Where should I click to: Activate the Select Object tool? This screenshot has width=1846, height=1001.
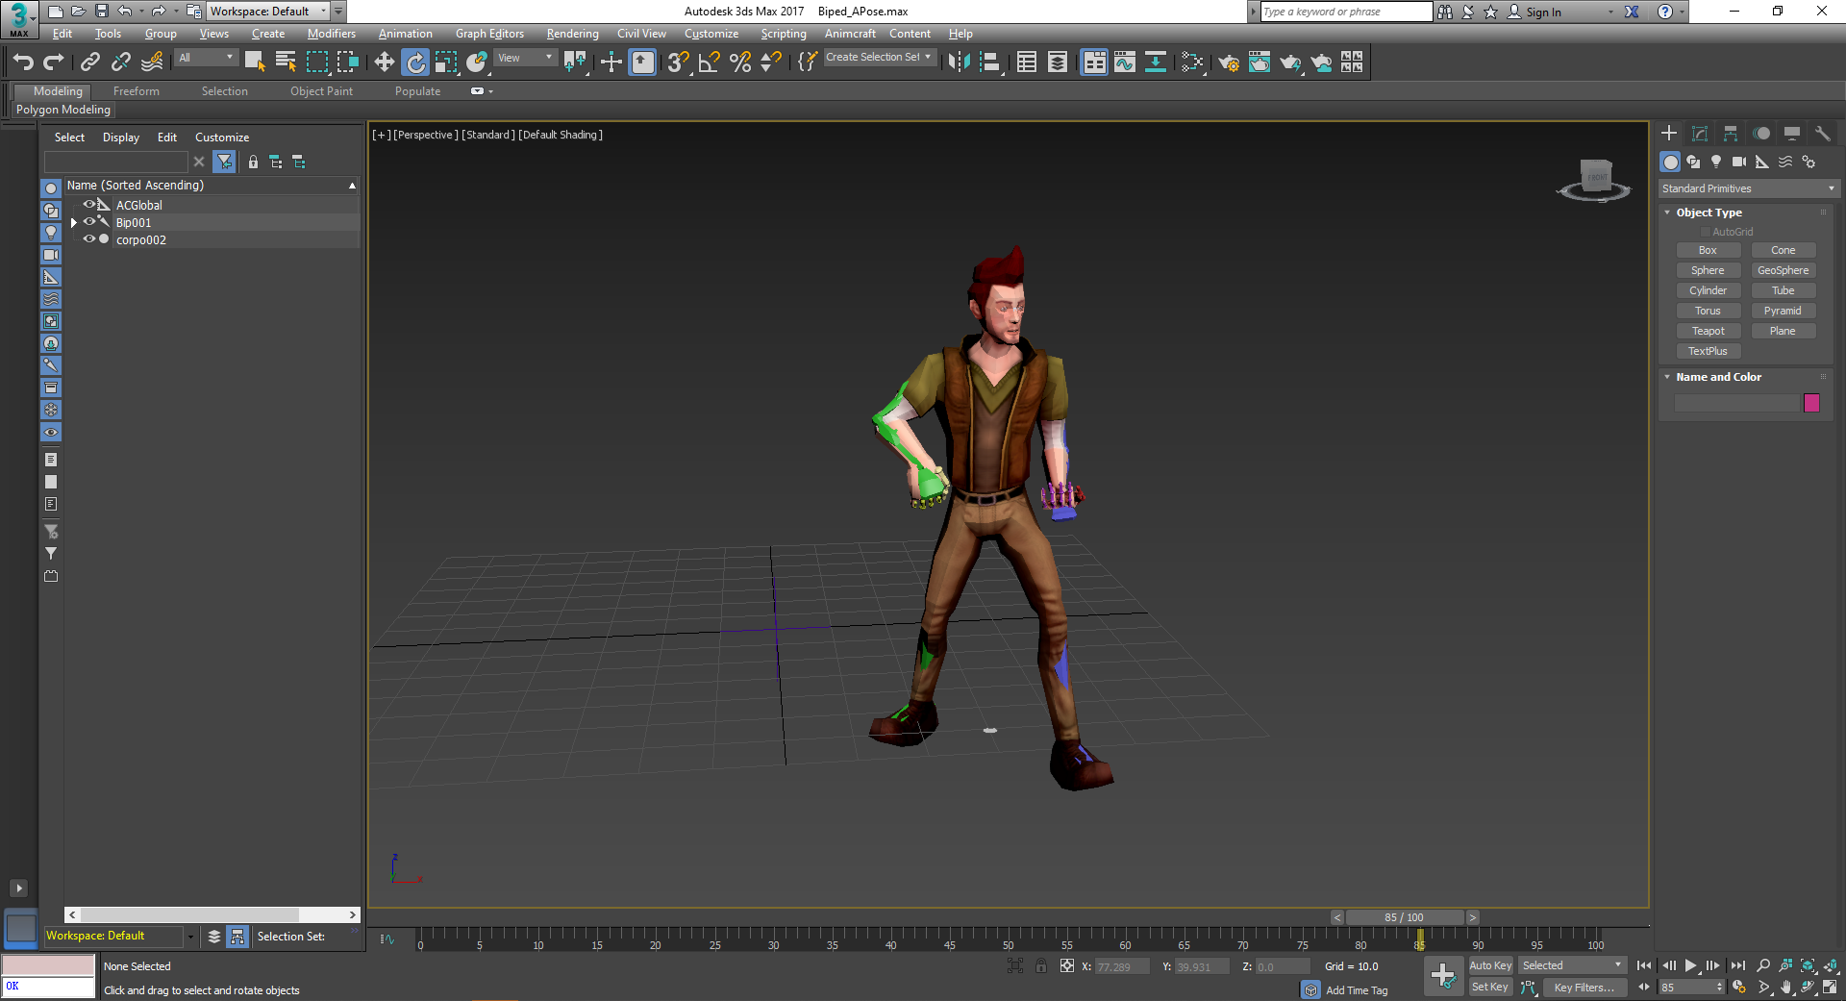[x=255, y=63]
